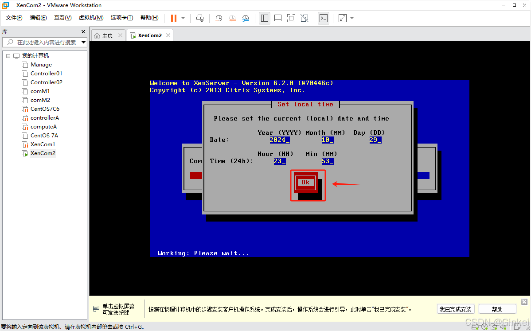Open the 虚拟机(M) menu
531x331 pixels.
[x=91, y=18]
